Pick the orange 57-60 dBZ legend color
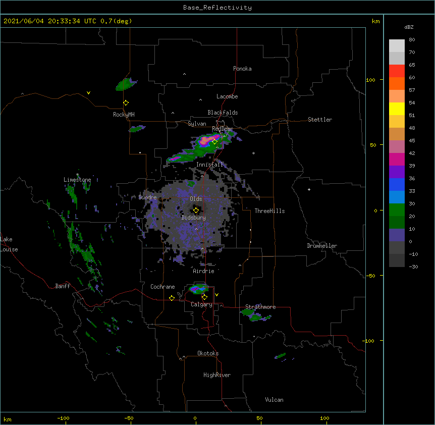This screenshot has height=425, width=435. pos(397,83)
